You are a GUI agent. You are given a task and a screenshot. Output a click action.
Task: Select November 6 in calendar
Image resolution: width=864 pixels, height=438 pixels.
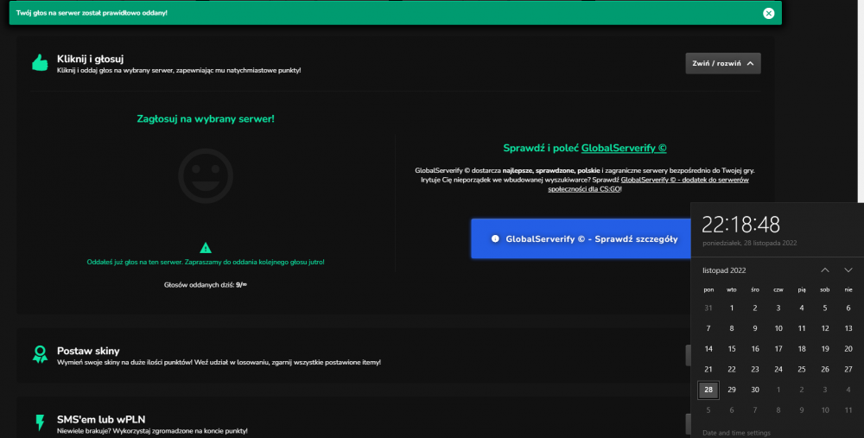click(848, 308)
